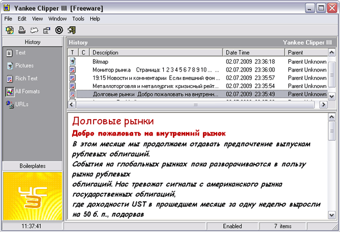Select the URLs sidebar icon
Screen dimensions: 340x232
(10, 104)
